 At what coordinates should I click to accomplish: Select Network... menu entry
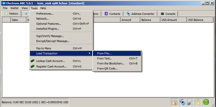(x=61, y=19)
